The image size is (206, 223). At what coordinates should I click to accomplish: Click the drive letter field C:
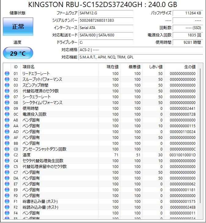tap(106, 43)
